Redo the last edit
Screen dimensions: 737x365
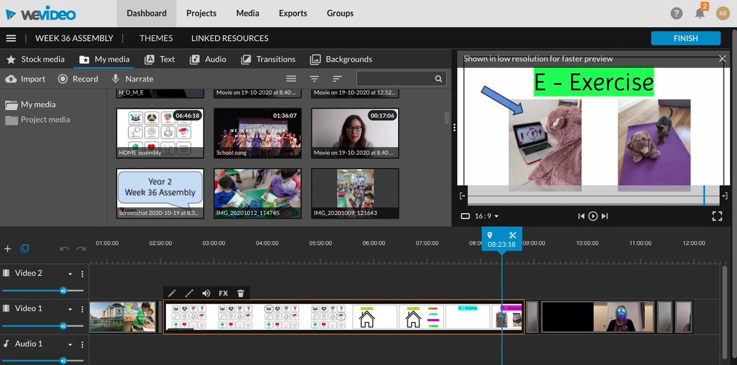[80, 248]
